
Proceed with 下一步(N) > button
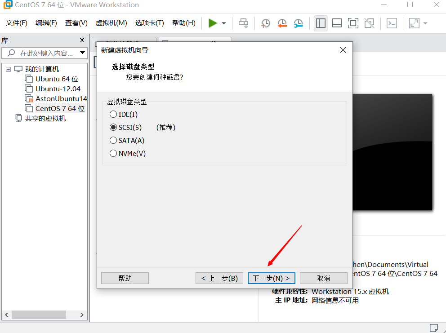click(272, 278)
